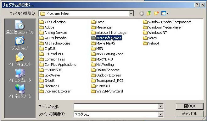This screenshot has width=207, height=121.
Task: Select the Messenger folder name
Action: [x=104, y=27]
